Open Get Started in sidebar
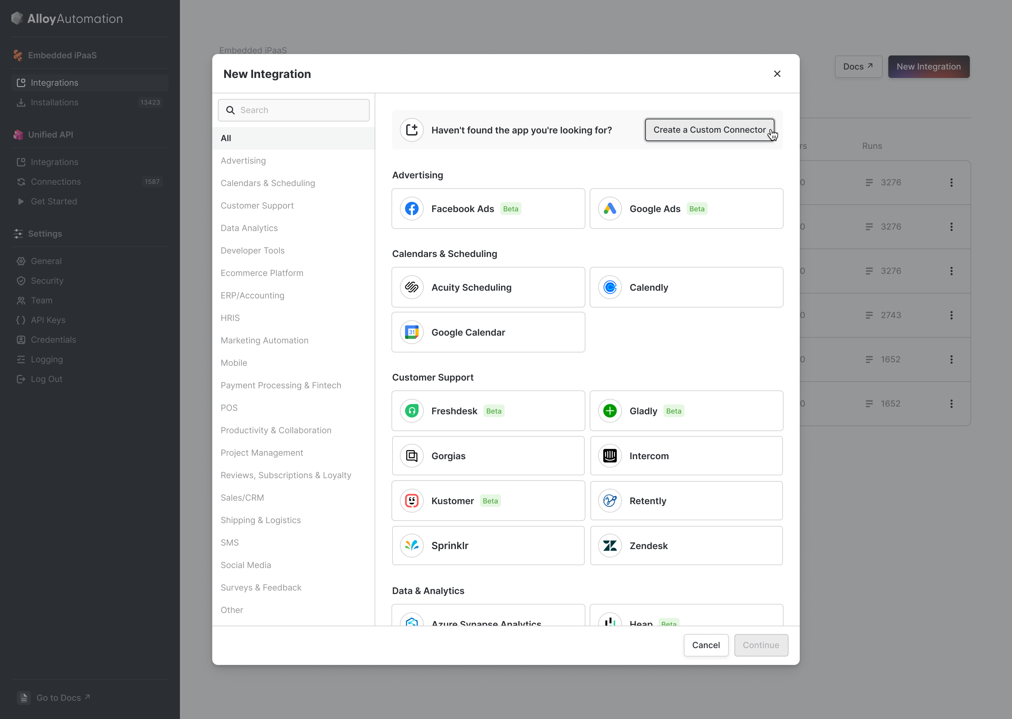This screenshot has width=1012, height=719. [90, 202]
